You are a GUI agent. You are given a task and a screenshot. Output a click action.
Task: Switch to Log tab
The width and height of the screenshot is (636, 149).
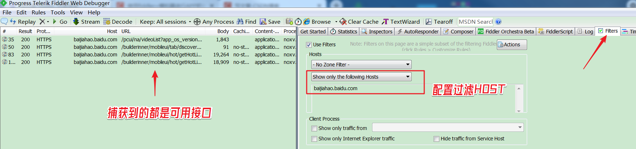[585, 32]
